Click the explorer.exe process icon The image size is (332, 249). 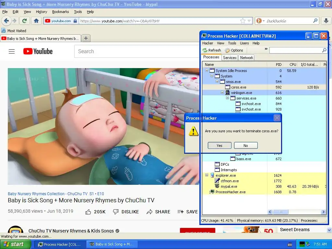pyautogui.click(x=212, y=175)
